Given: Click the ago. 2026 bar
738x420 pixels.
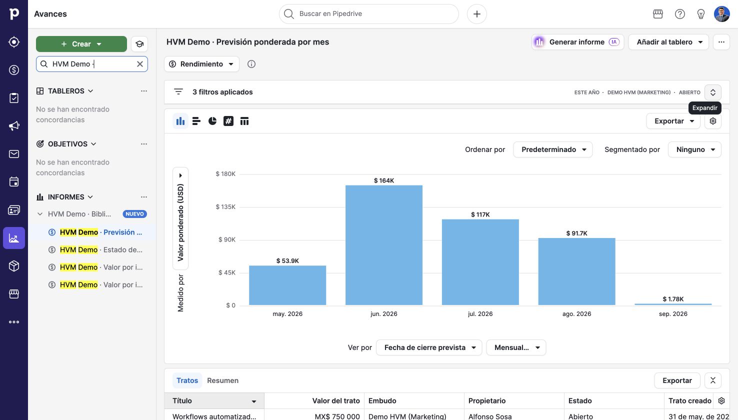Looking at the screenshot, I should 576,271.
